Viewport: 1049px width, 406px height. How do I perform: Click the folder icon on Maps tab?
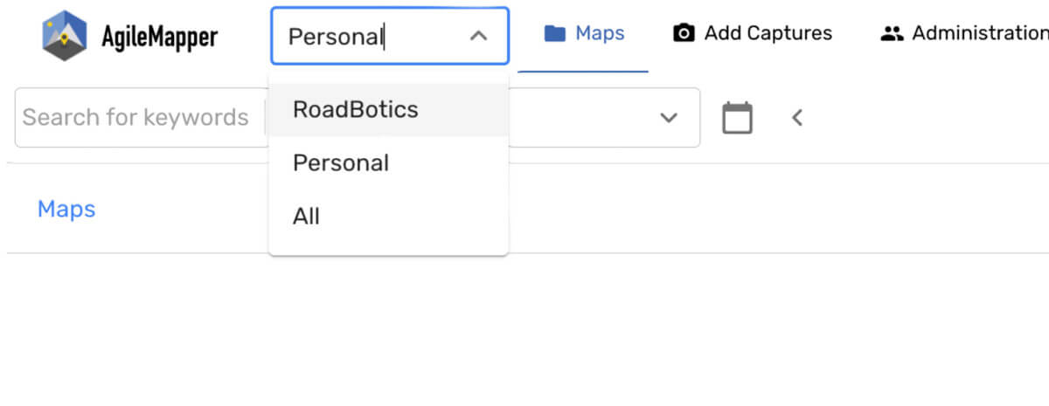pyautogui.click(x=554, y=34)
